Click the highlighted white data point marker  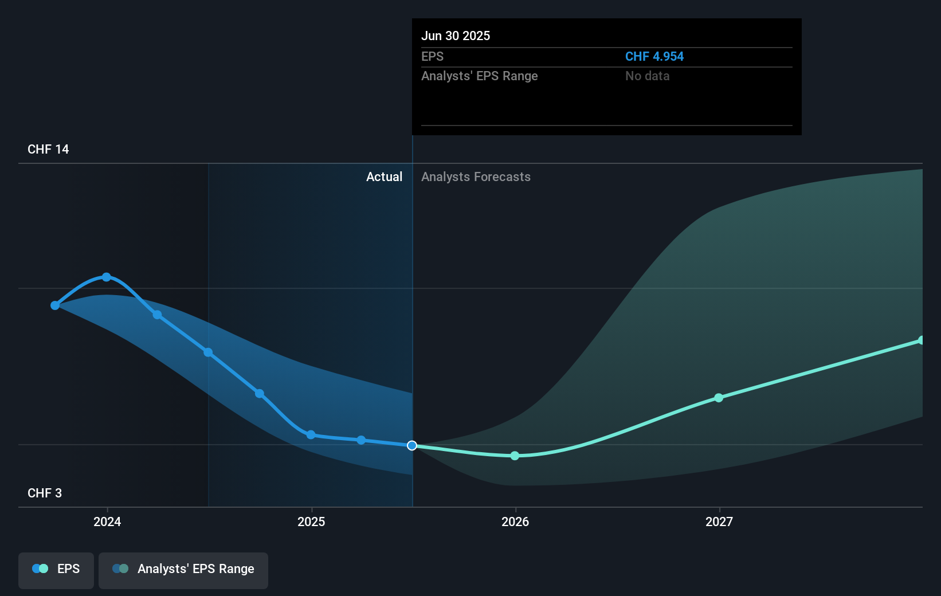click(411, 445)
